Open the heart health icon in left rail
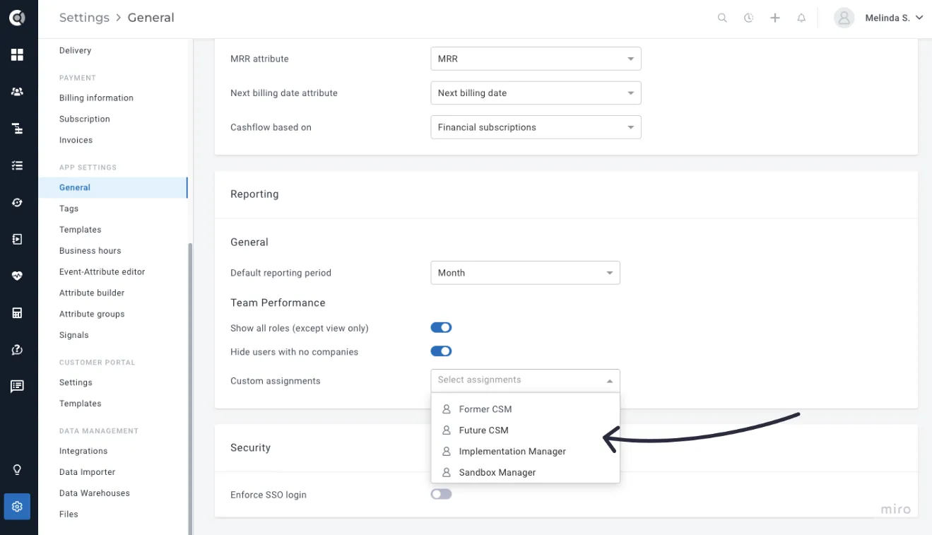This screenshot has width=932, height=535. [18, 276]
